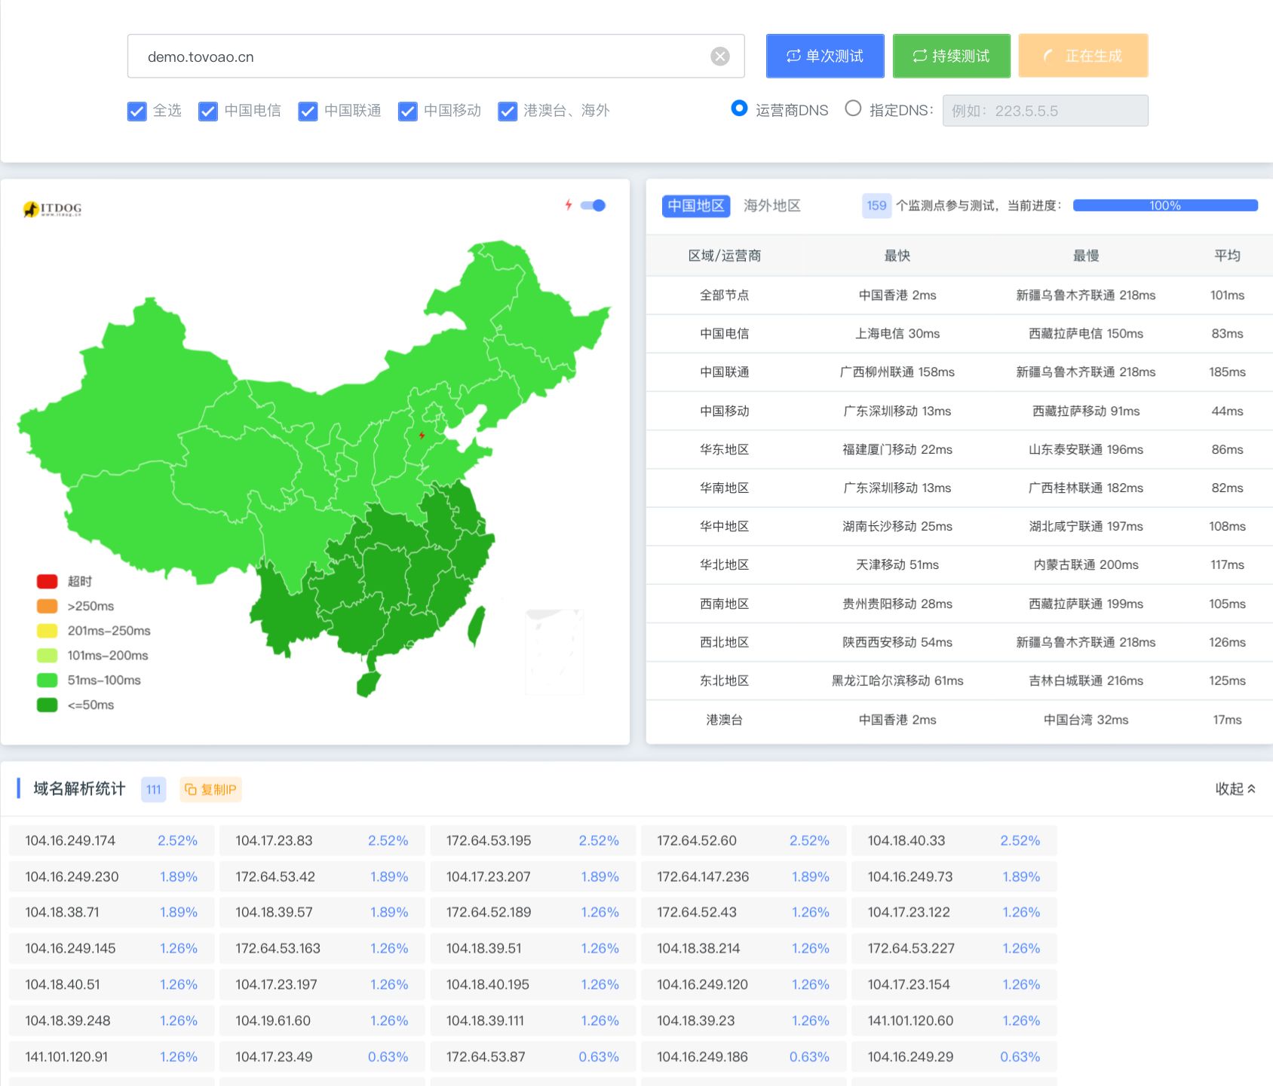Screen dimensions: 1273x1086
Task: Select the 全部节点 row label
Action: (x=725, y=295)
